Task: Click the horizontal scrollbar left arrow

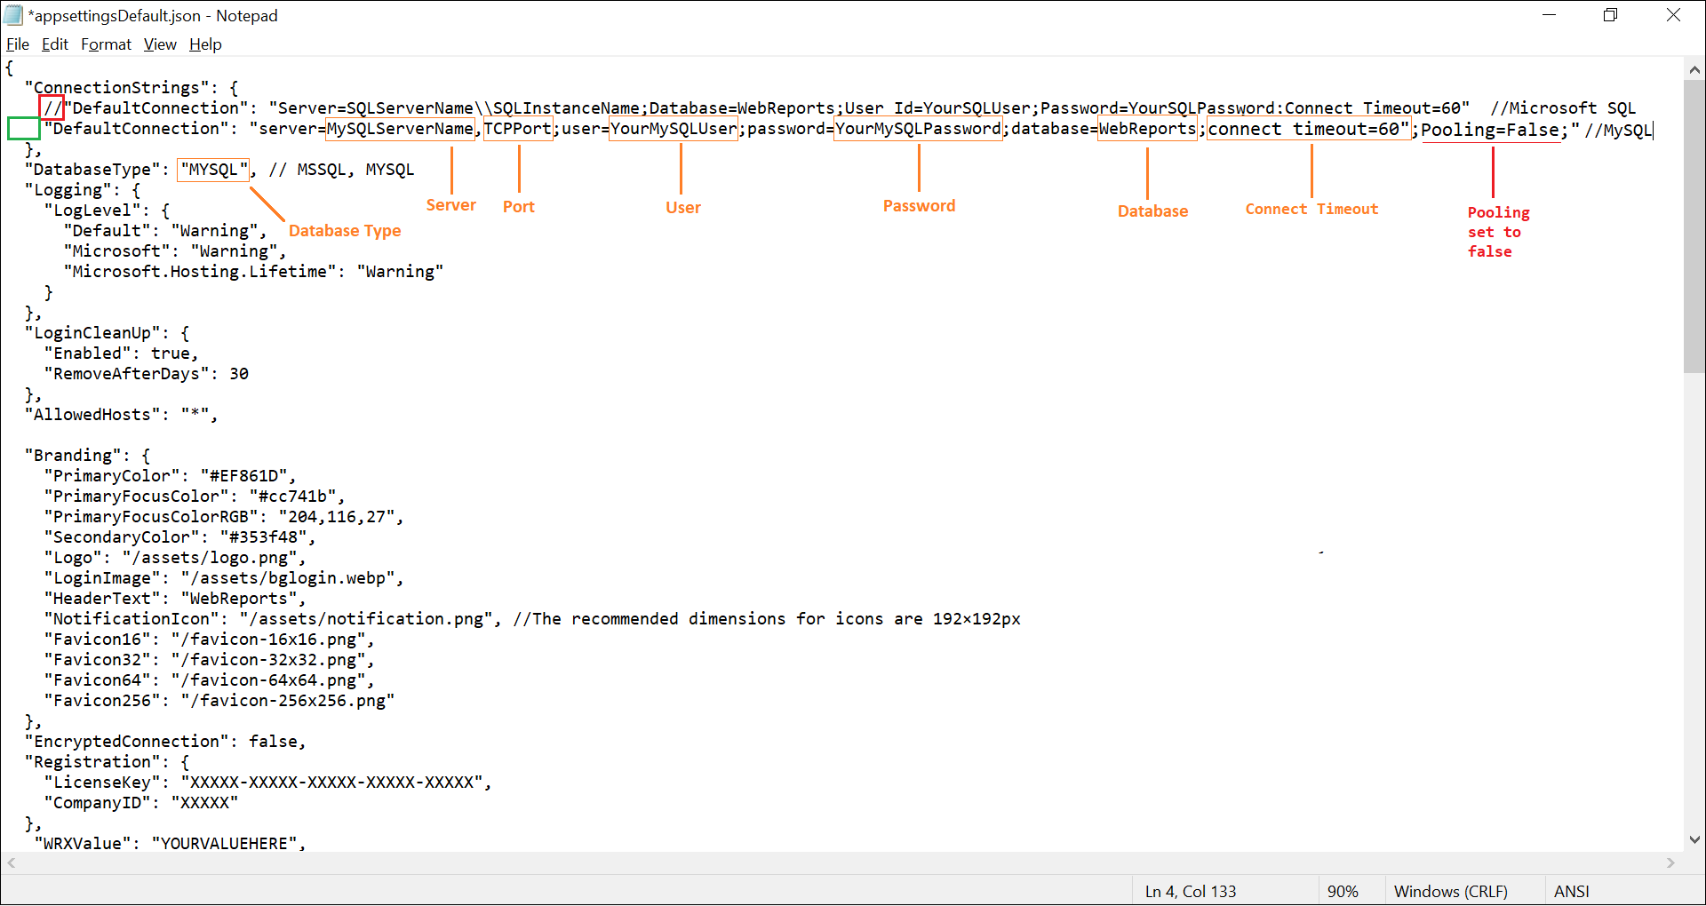Action: (x=11, y=862)
